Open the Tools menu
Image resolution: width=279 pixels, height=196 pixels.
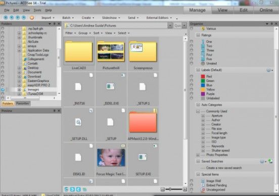(x=37, y=10)
